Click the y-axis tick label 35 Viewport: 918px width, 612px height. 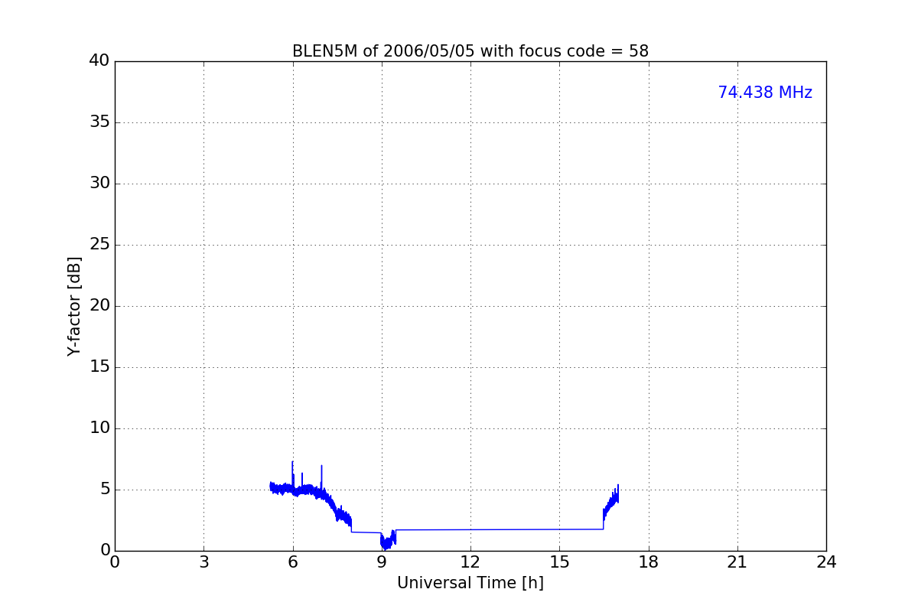click(99, 122)
